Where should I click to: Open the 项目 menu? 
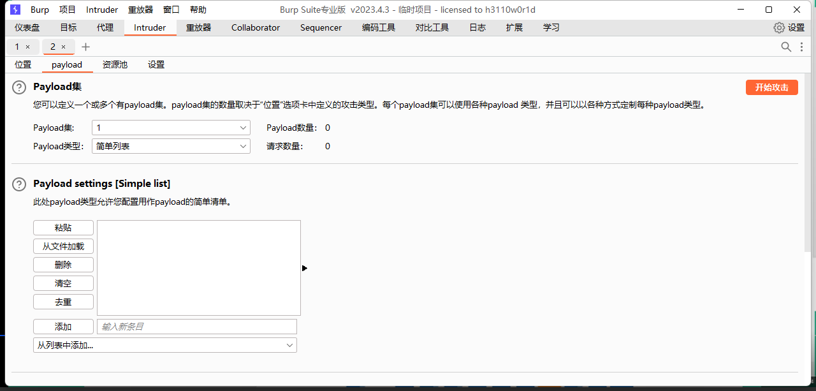tap(68, 10)
